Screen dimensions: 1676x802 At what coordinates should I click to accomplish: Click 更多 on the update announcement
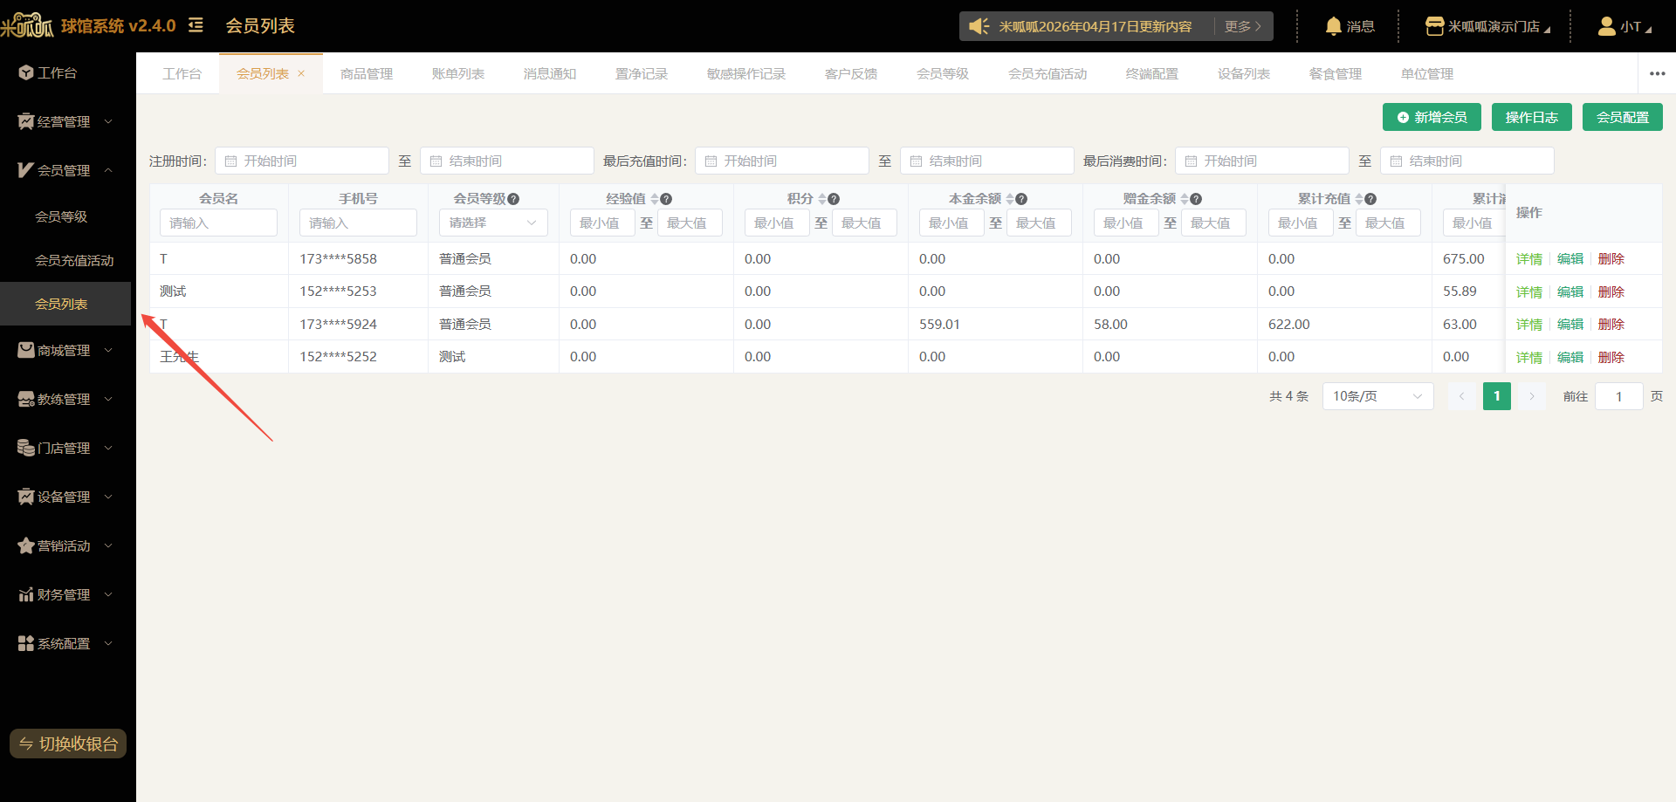[1242, 26]
